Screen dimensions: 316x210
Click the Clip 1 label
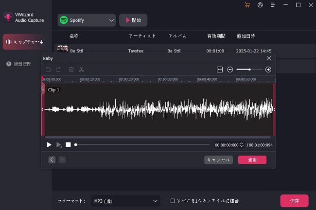[x=53, y=90]
